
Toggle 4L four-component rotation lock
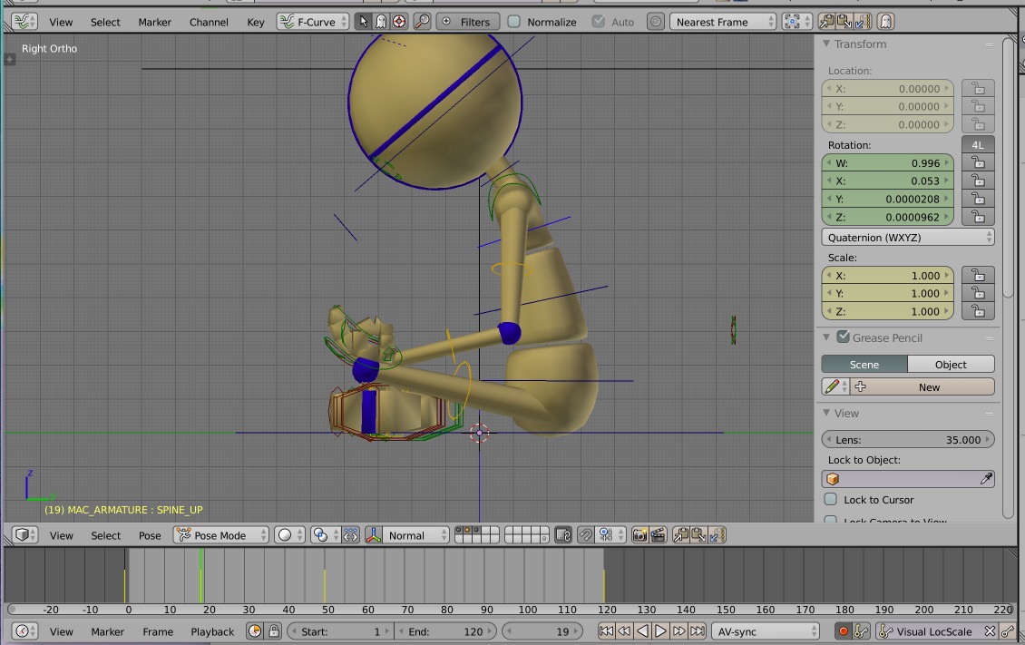[978, 144]
